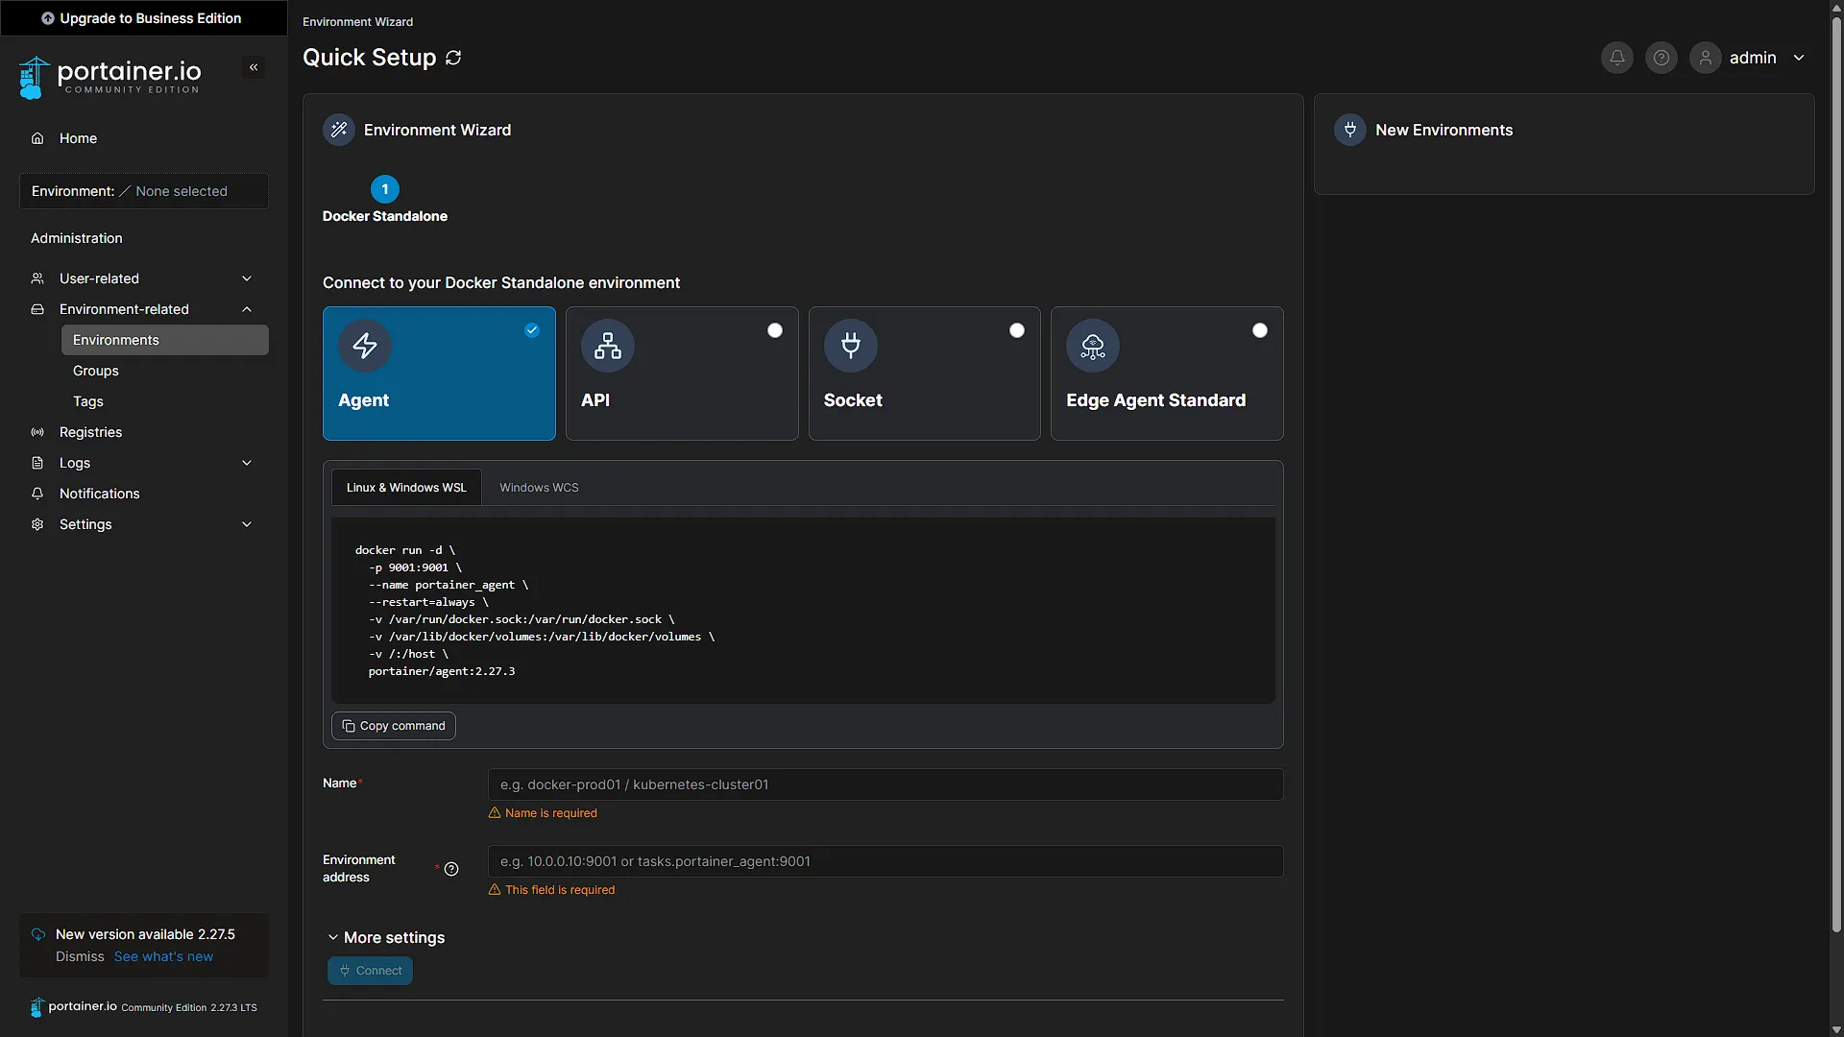Click Environment address help tooltip icon
This screenshot has height=1037, width=1844.
point(451,869)
